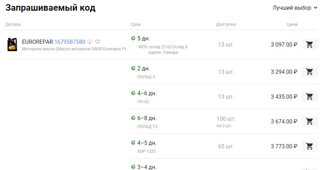Add the 3 097.00 ₽ offer to cart
Screen dimensions: 327x170
(309, 44)
